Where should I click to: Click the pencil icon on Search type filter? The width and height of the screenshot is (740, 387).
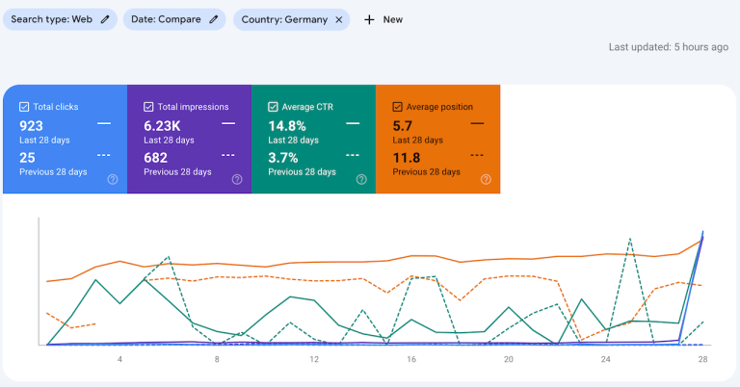click(105, 19)
